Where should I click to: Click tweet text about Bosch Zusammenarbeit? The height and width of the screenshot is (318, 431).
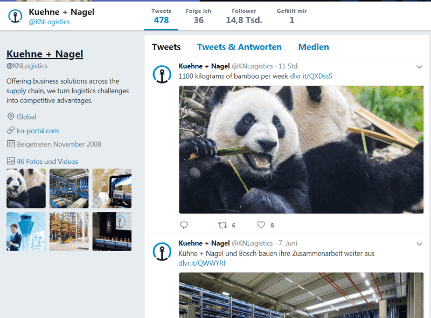(x=276, y=253)
